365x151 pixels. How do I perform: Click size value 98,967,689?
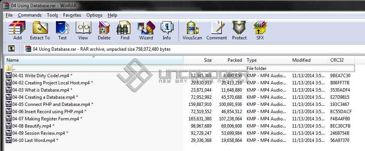[x=201, y=126]
